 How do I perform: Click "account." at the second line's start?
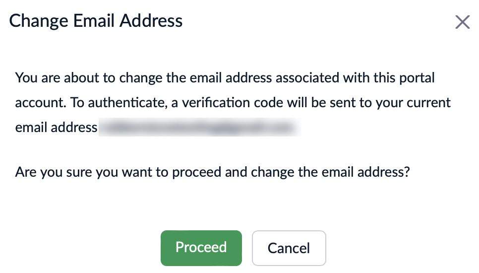click(40, 103)
